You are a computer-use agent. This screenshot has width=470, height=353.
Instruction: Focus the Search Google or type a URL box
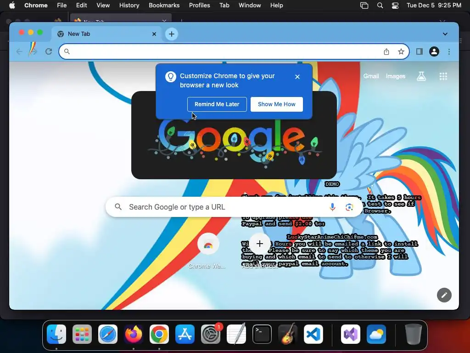click(x=234, y=207)
